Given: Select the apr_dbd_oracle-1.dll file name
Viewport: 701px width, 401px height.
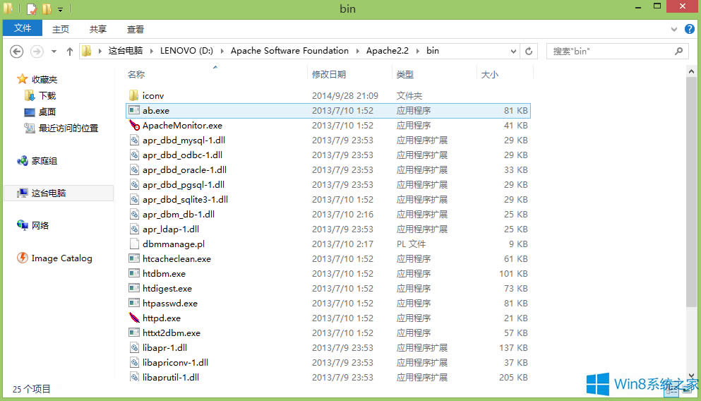Looking at the screenshot, I should tap(184, 169).
